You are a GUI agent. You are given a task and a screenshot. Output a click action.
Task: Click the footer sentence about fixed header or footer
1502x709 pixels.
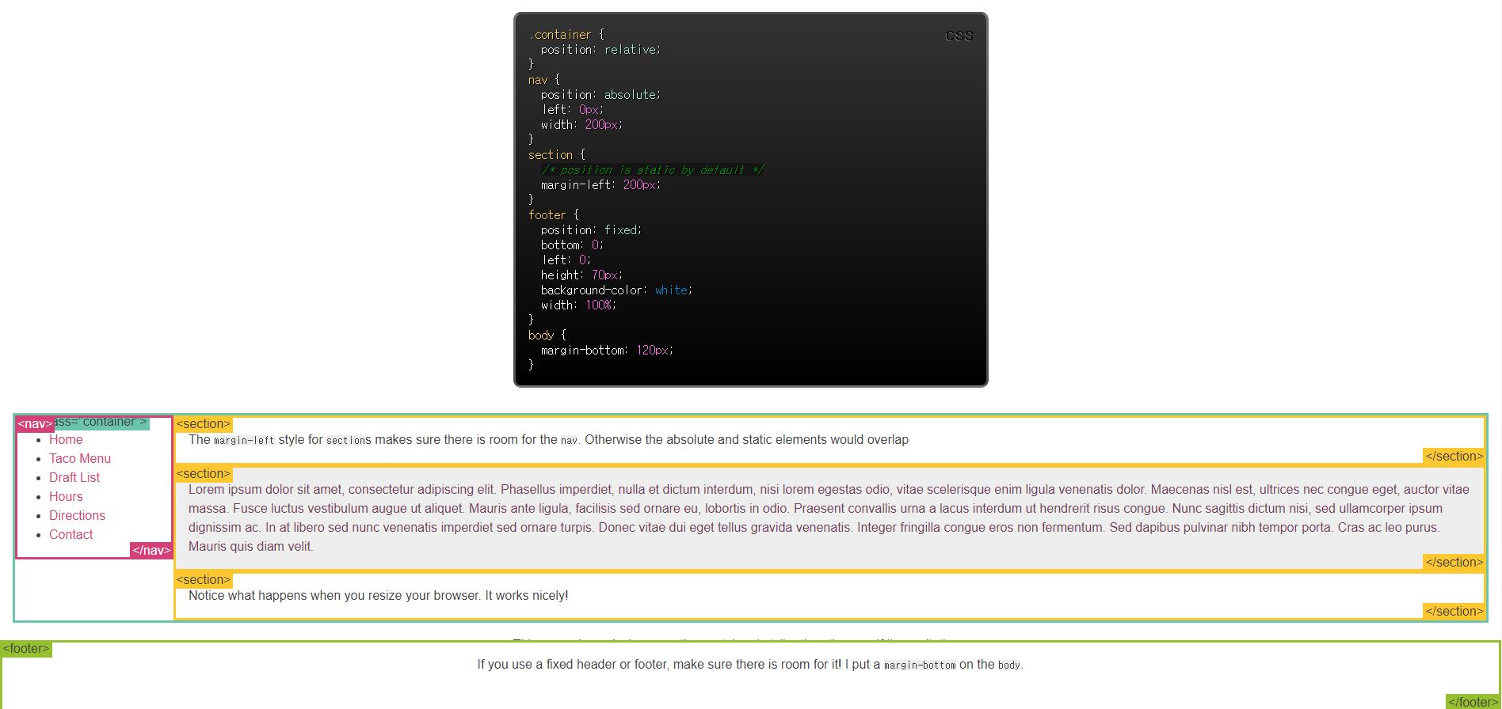[750, 665]
